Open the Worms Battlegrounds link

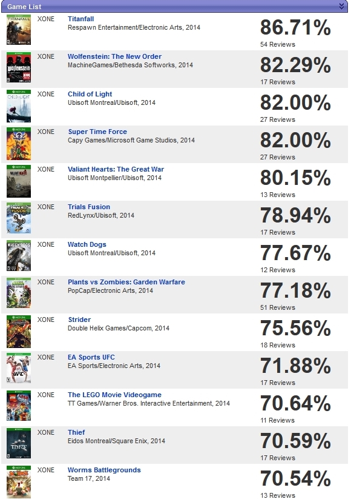click(104, 470)
